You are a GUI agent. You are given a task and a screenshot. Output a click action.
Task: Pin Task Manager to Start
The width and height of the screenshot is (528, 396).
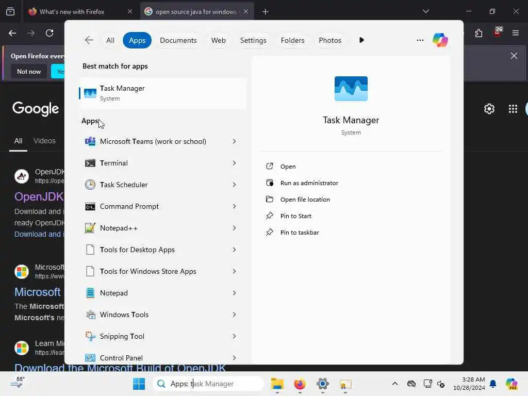[295, 216]
